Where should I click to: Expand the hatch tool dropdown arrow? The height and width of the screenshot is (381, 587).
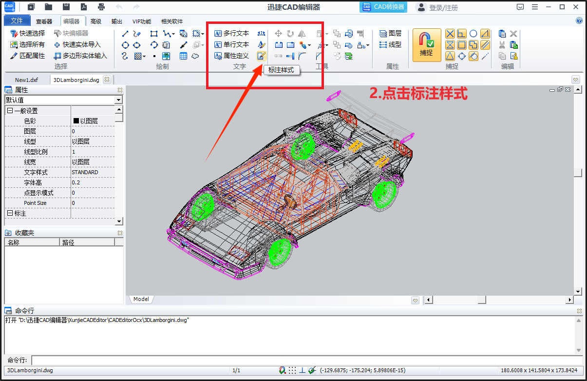coord(145,57)
